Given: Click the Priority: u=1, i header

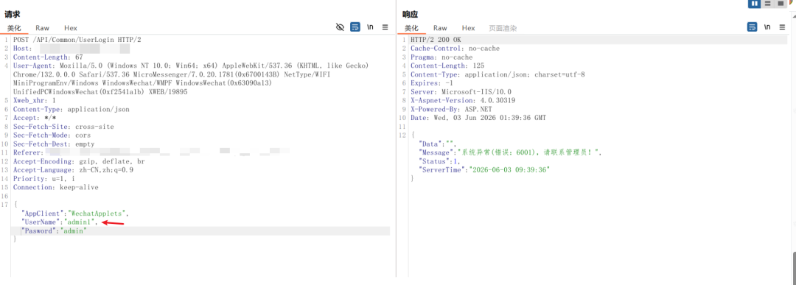Looking at the screenshot, I should 43,178.
